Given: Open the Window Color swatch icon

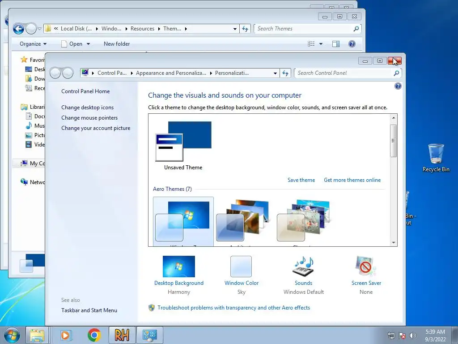Looking at the screenshot, I should [x=241, y=266].
